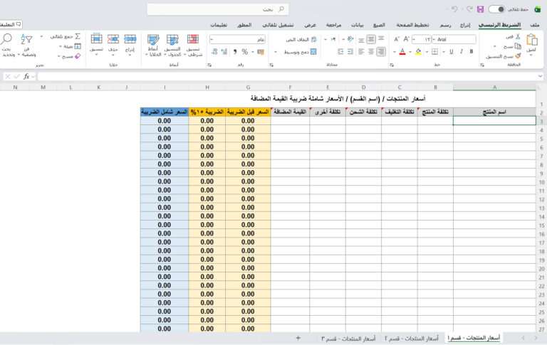Click the Borders icon in font group

(434, 52)
